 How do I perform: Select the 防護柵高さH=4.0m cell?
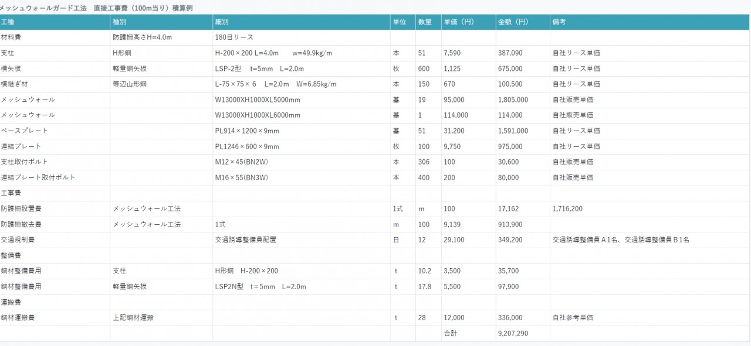click(x=142, y=37)
